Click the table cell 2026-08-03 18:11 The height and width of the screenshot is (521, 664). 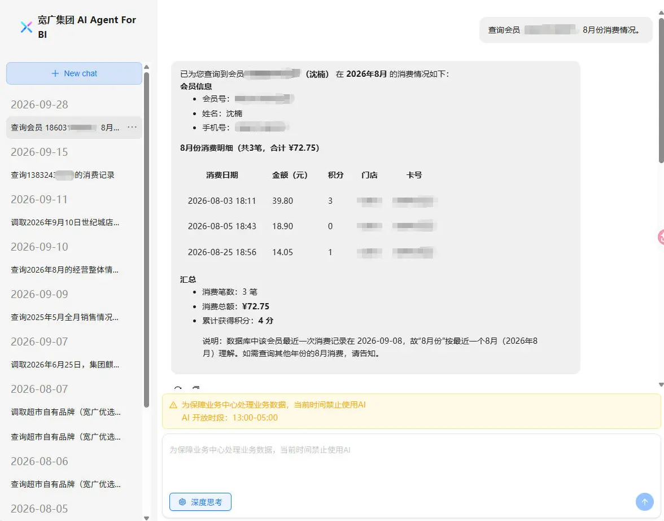(x=222, y=200)
